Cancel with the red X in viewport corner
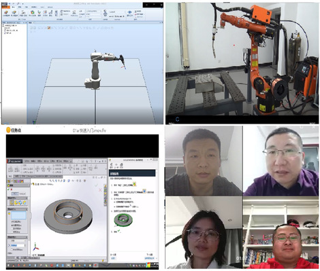320x271 pixels. [x=100, y=190]
